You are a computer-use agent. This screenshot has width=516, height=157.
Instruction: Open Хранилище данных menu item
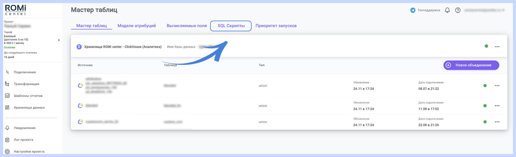point(29,108)
